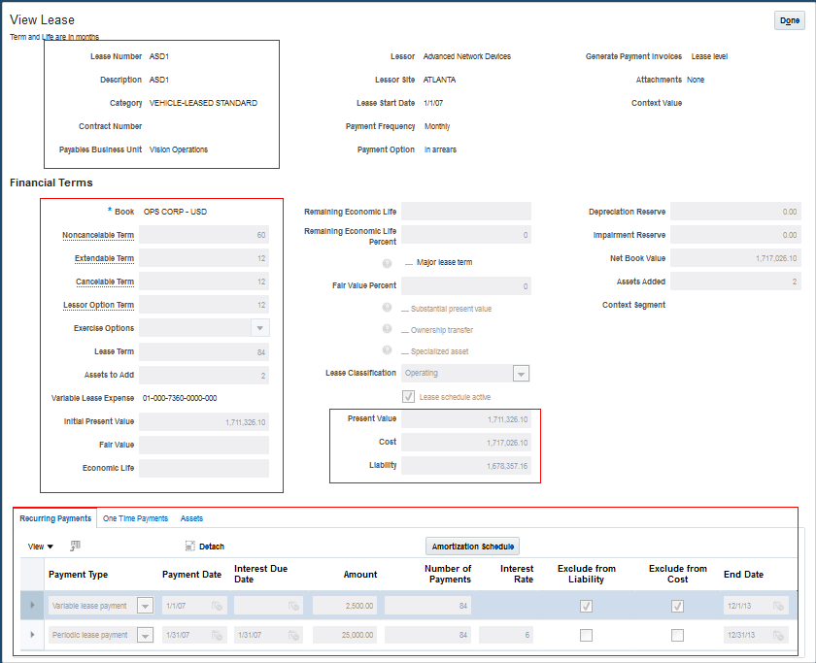Screen dimensions: 816x663
Task: Click the 2,500.00 amount cell
Action: coord(346,606)
